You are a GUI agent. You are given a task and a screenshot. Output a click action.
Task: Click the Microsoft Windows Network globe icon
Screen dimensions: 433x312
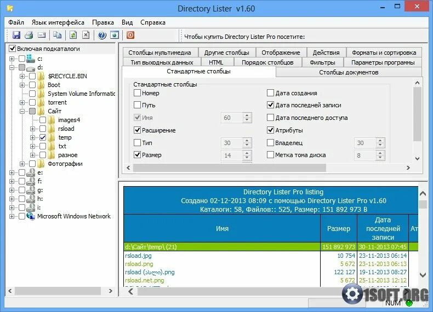coord(31,216)
